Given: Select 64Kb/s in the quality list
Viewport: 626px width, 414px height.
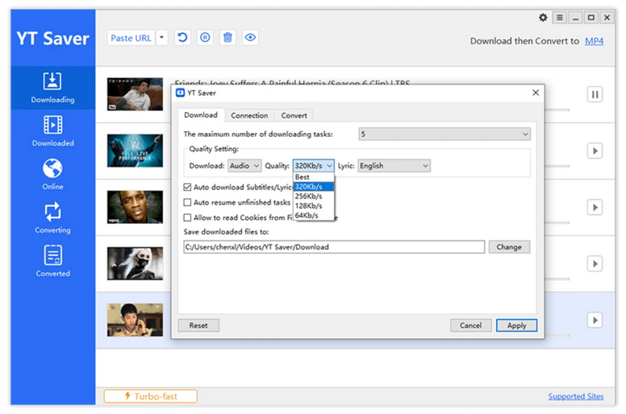Looking at the screenshot, I should click(x=313, y=215).
